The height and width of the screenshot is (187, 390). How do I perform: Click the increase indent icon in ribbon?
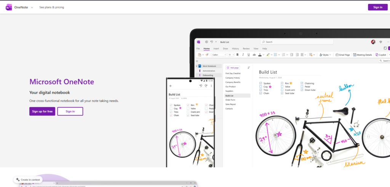point(297,55)
